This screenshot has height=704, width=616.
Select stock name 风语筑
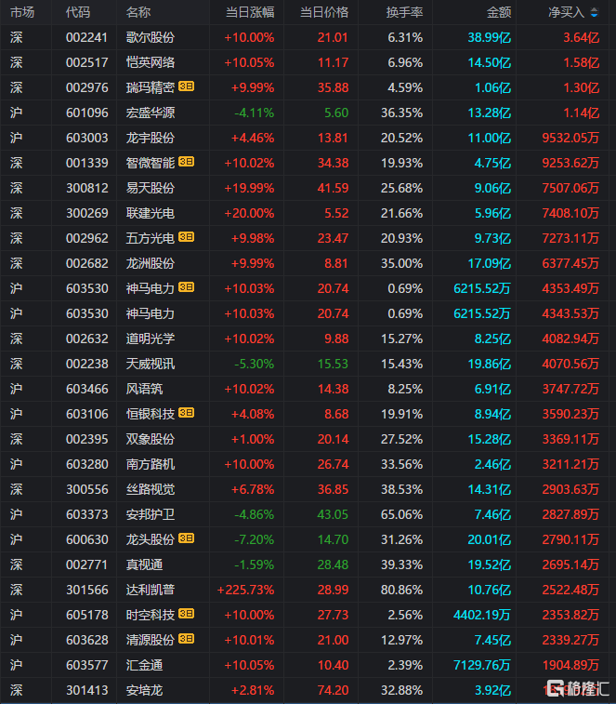pos(144,389)
